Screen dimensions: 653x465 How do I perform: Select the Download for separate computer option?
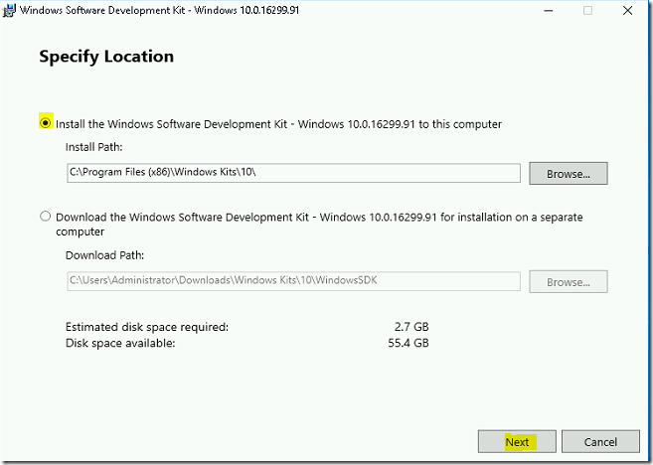pyautogui.click(x=45, y=216)
